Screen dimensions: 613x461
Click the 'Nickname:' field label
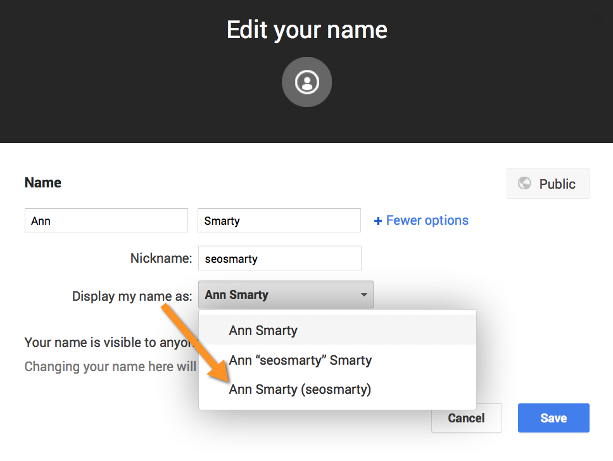click(x=161, y=258)
